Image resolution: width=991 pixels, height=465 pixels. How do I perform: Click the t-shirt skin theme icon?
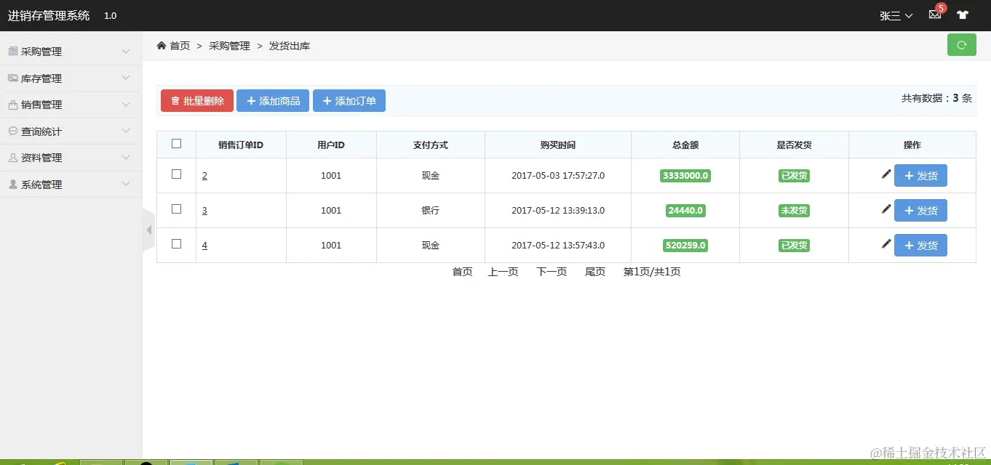tap(963, 15)
